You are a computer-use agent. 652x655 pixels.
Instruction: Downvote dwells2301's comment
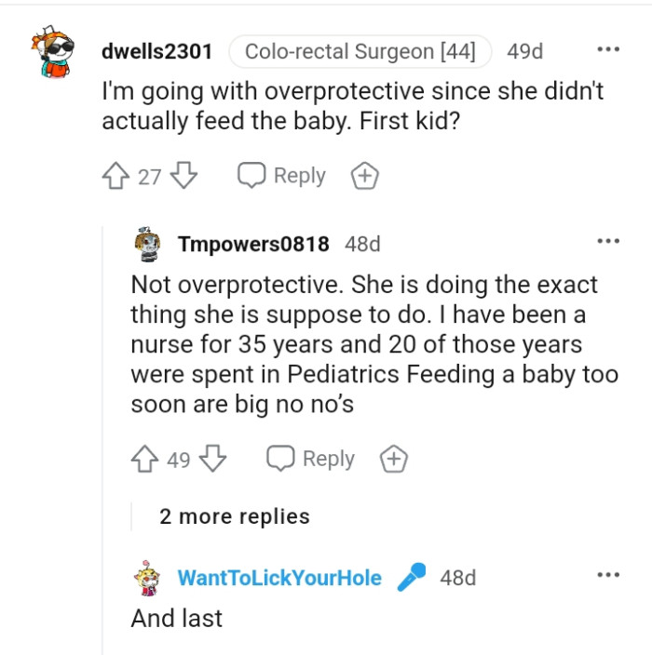point(184,176)
